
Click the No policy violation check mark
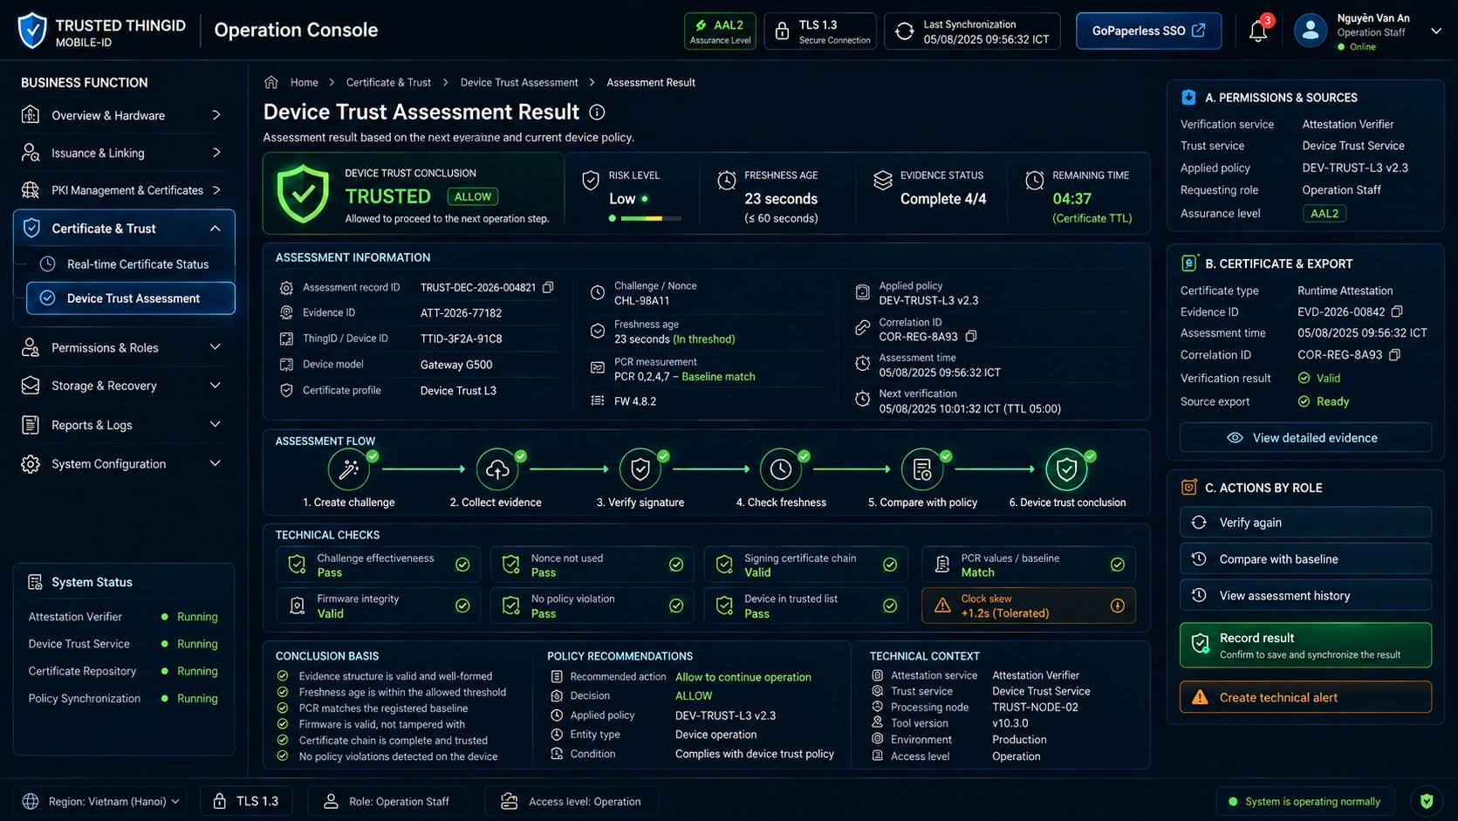click(676, 605)
